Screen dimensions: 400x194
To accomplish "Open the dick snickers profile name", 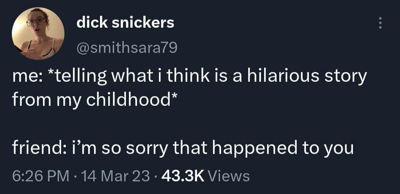I will [x=125, y=23].
